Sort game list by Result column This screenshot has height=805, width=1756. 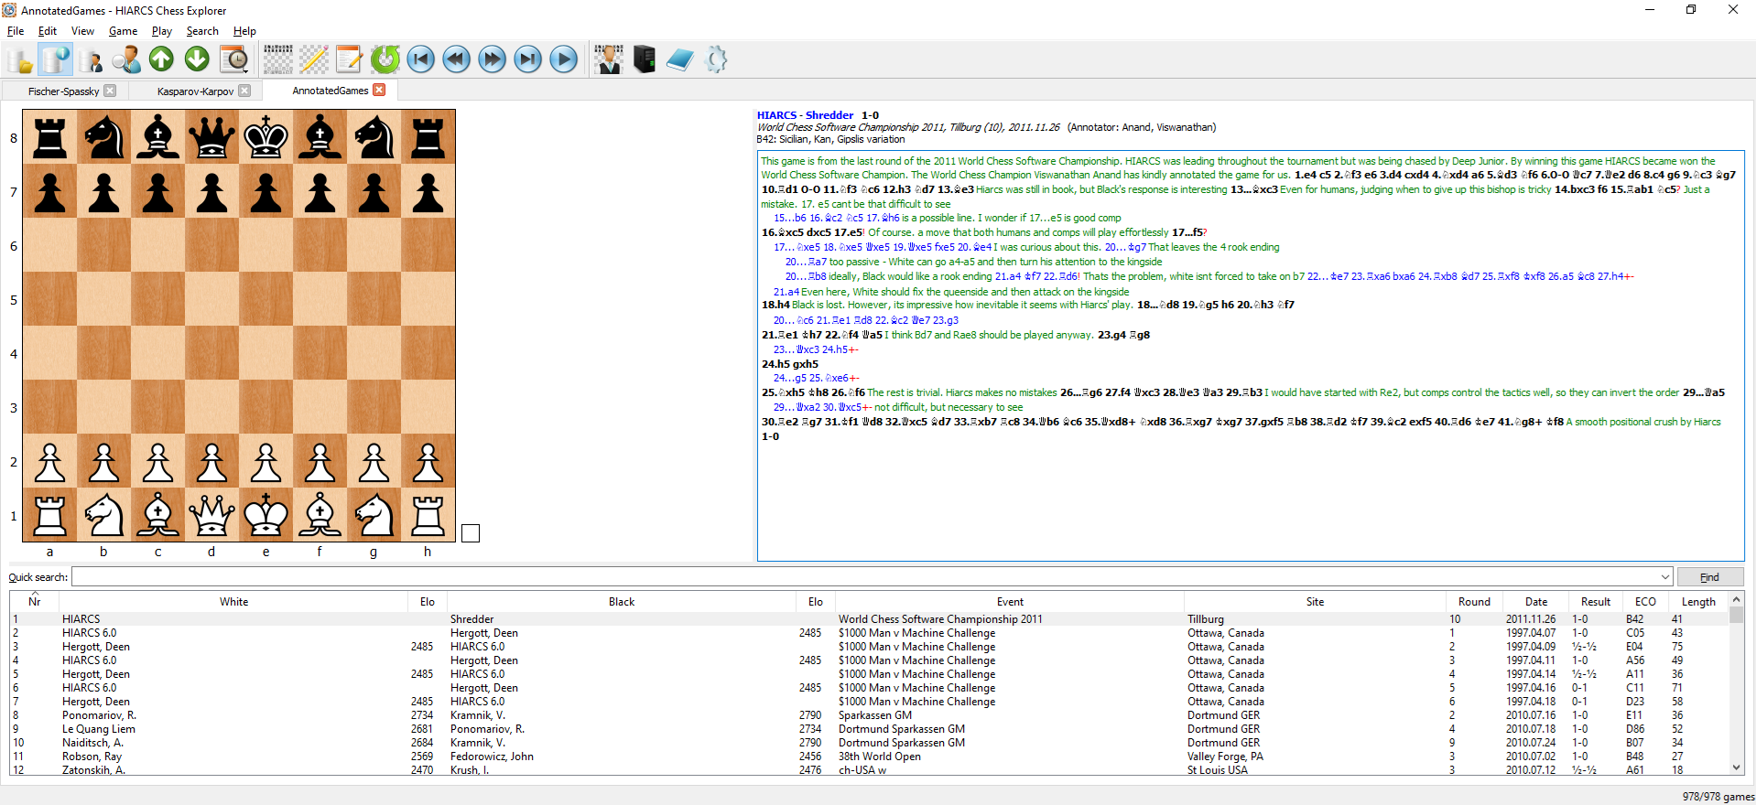point(1596,602)
